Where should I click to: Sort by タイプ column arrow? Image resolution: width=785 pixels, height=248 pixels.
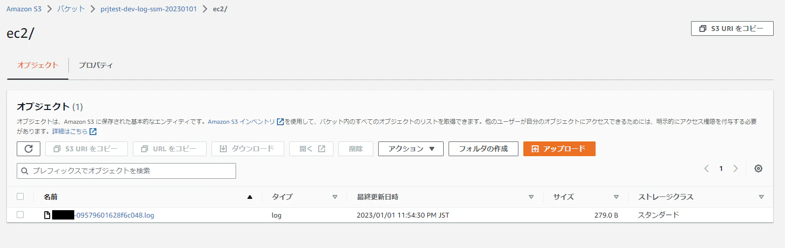pos(335,197)
